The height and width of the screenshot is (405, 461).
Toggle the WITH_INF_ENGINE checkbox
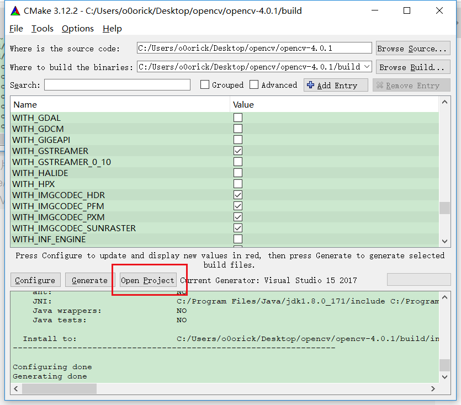click(x=238, y=239)
